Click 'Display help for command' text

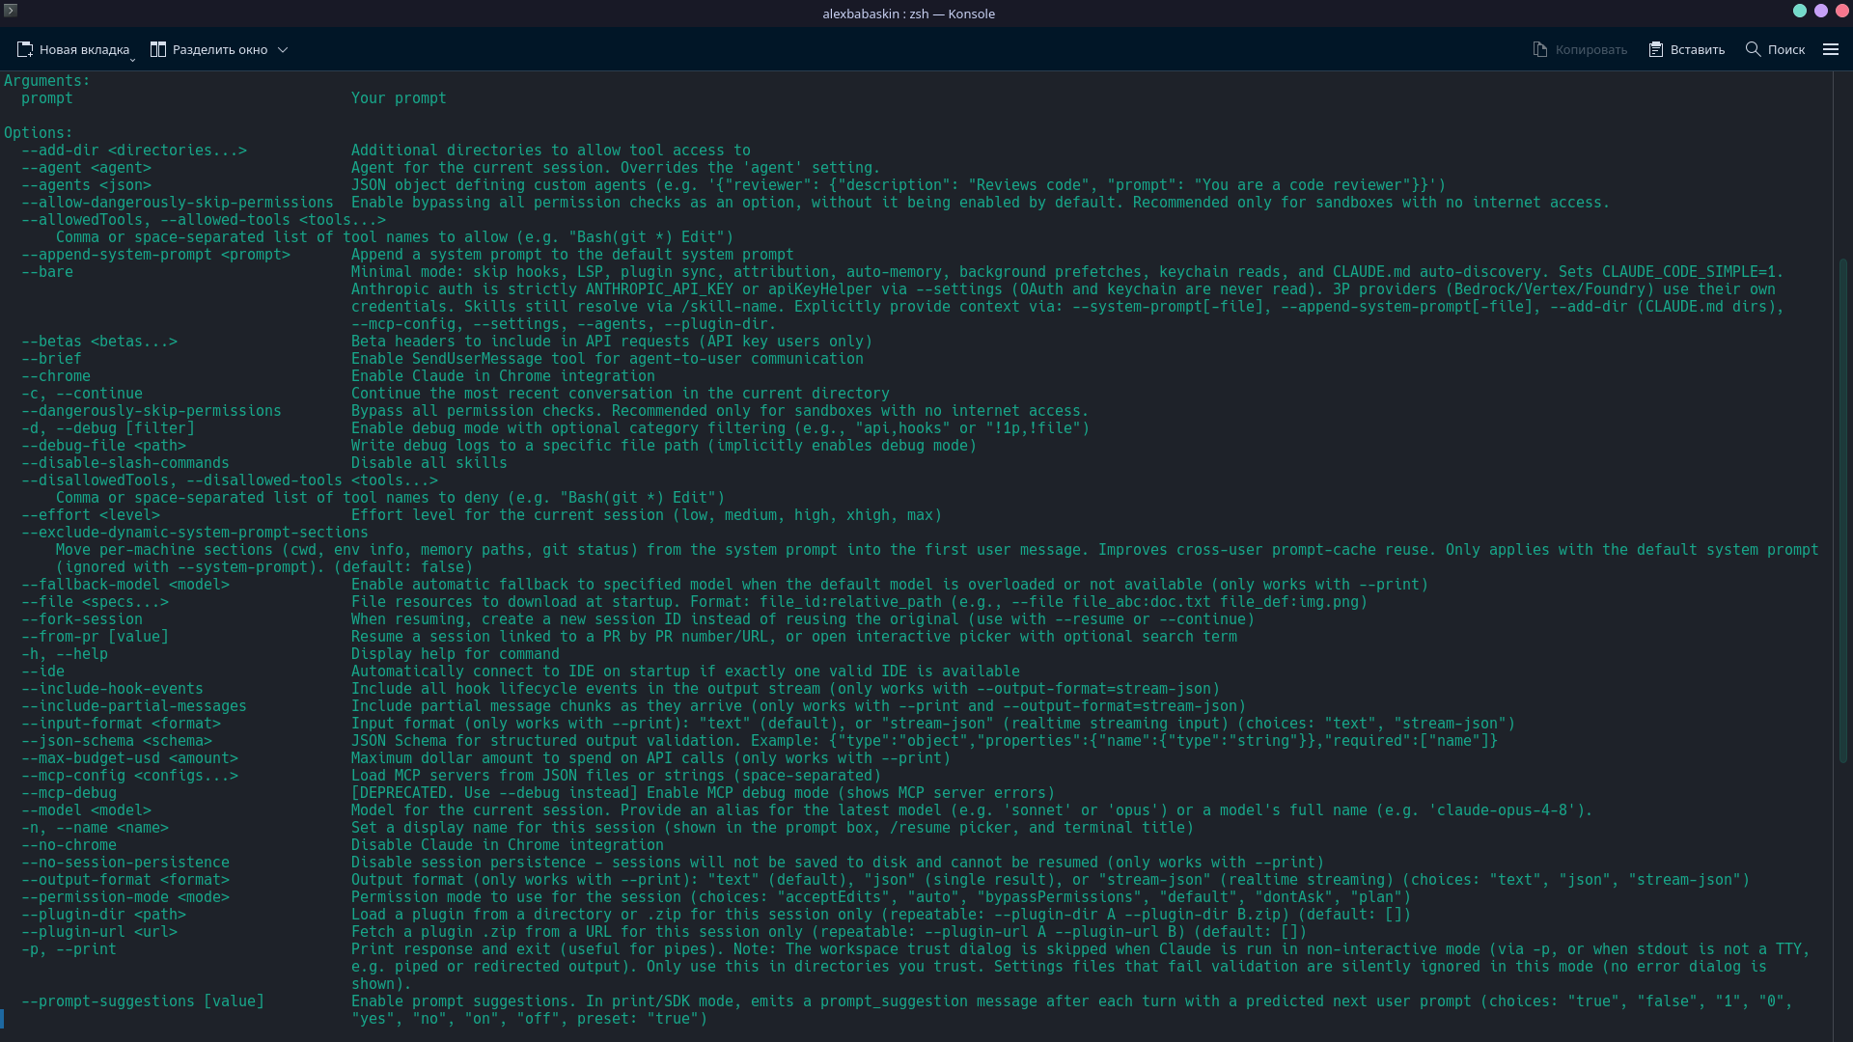coord(456,654)
